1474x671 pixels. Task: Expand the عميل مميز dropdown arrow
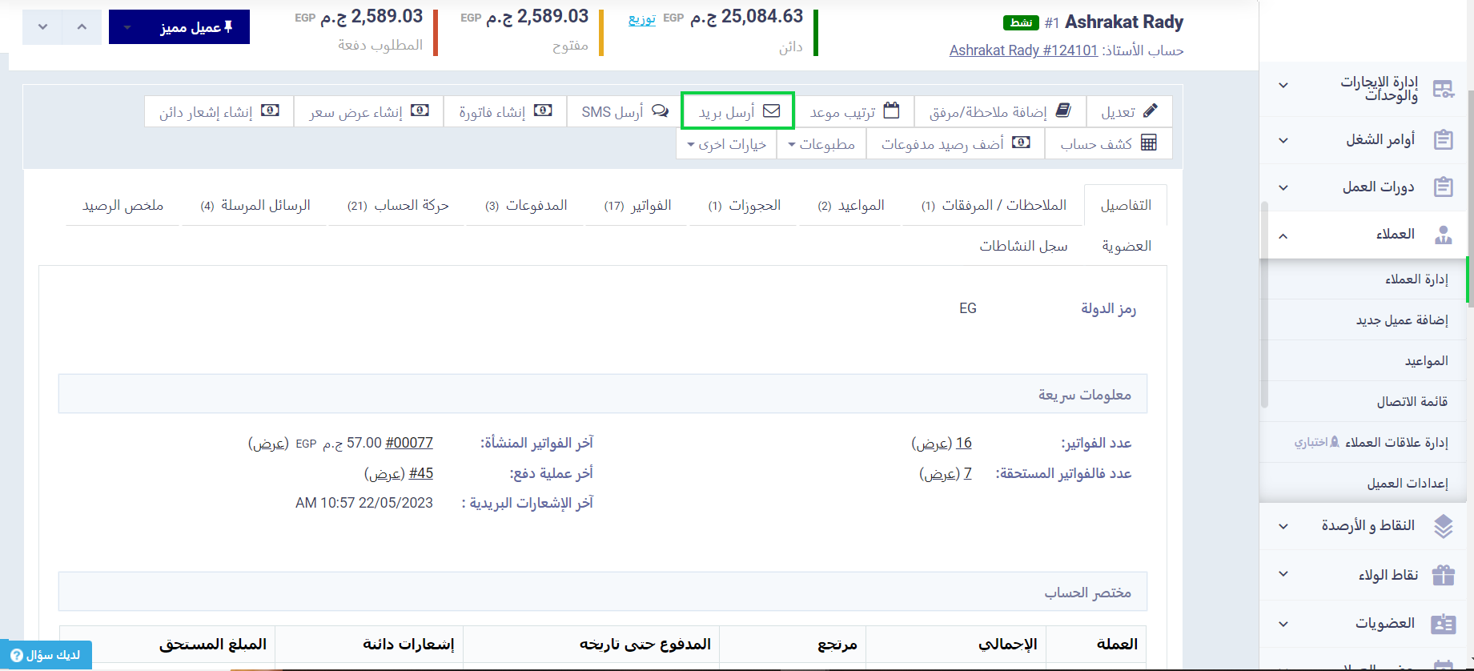pyautogui.click(x=127, y=27)
